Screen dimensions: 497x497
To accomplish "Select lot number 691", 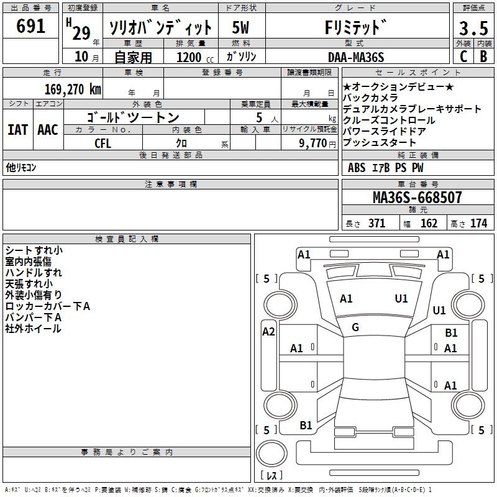I will (30, 26).
